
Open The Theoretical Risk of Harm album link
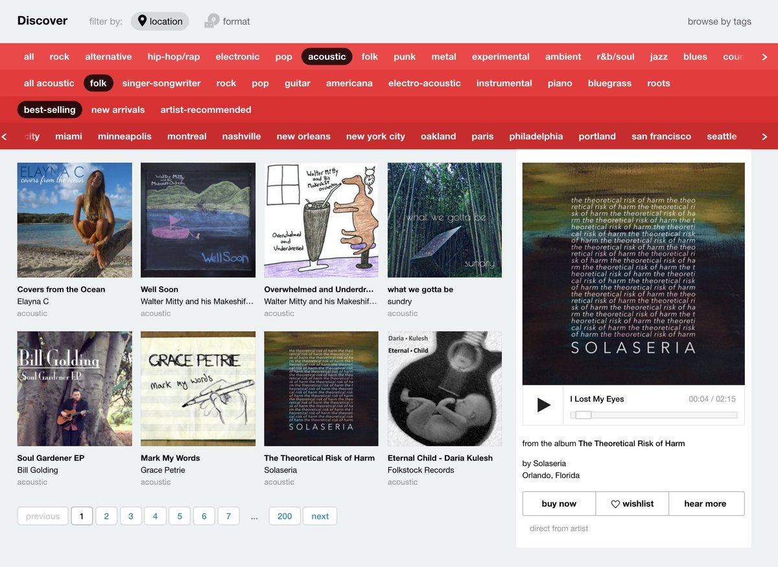coord(631,444)
